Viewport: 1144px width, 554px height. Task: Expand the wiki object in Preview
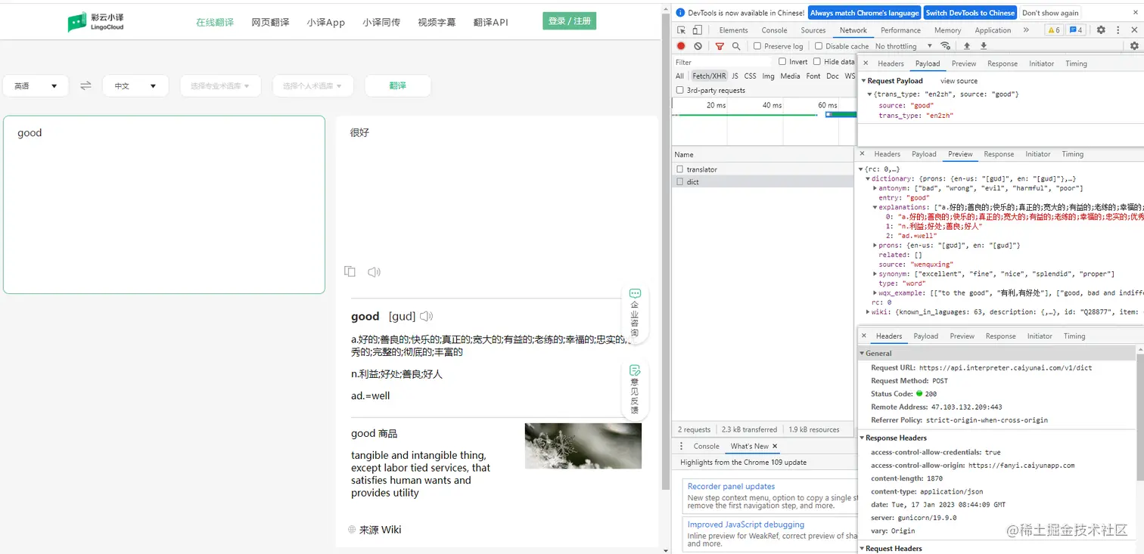click(869, 311)
